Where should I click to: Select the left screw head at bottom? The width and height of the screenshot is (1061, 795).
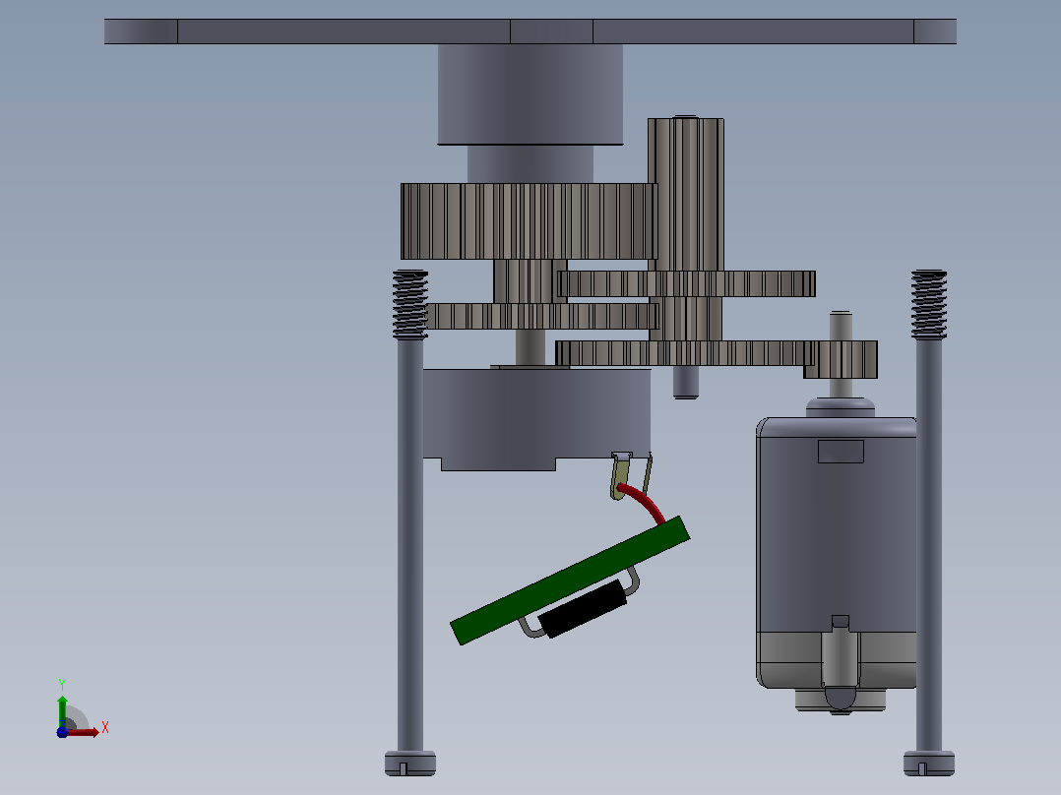pyautogui.click(x=410, y=764)
